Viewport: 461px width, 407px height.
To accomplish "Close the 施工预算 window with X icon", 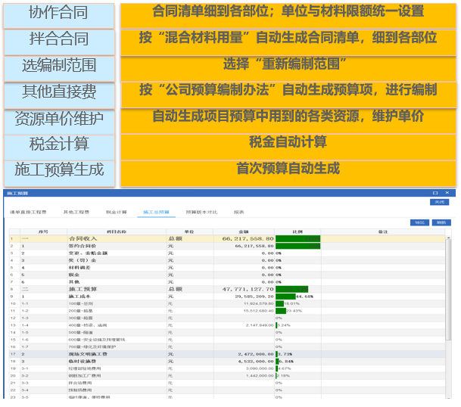I will tap(447, 194).
